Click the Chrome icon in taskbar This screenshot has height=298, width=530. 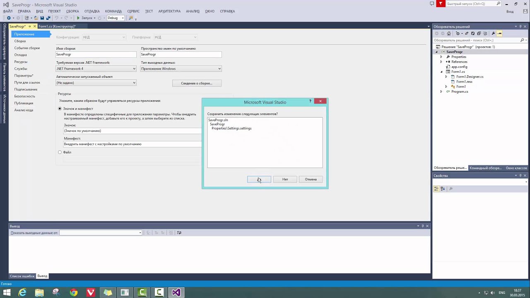(x=73, y=293)
